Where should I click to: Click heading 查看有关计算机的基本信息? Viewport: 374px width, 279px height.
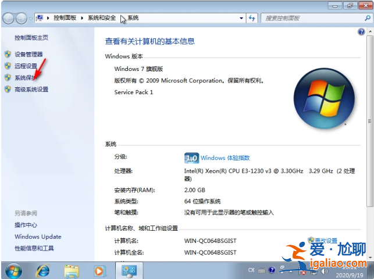(150, 41)
